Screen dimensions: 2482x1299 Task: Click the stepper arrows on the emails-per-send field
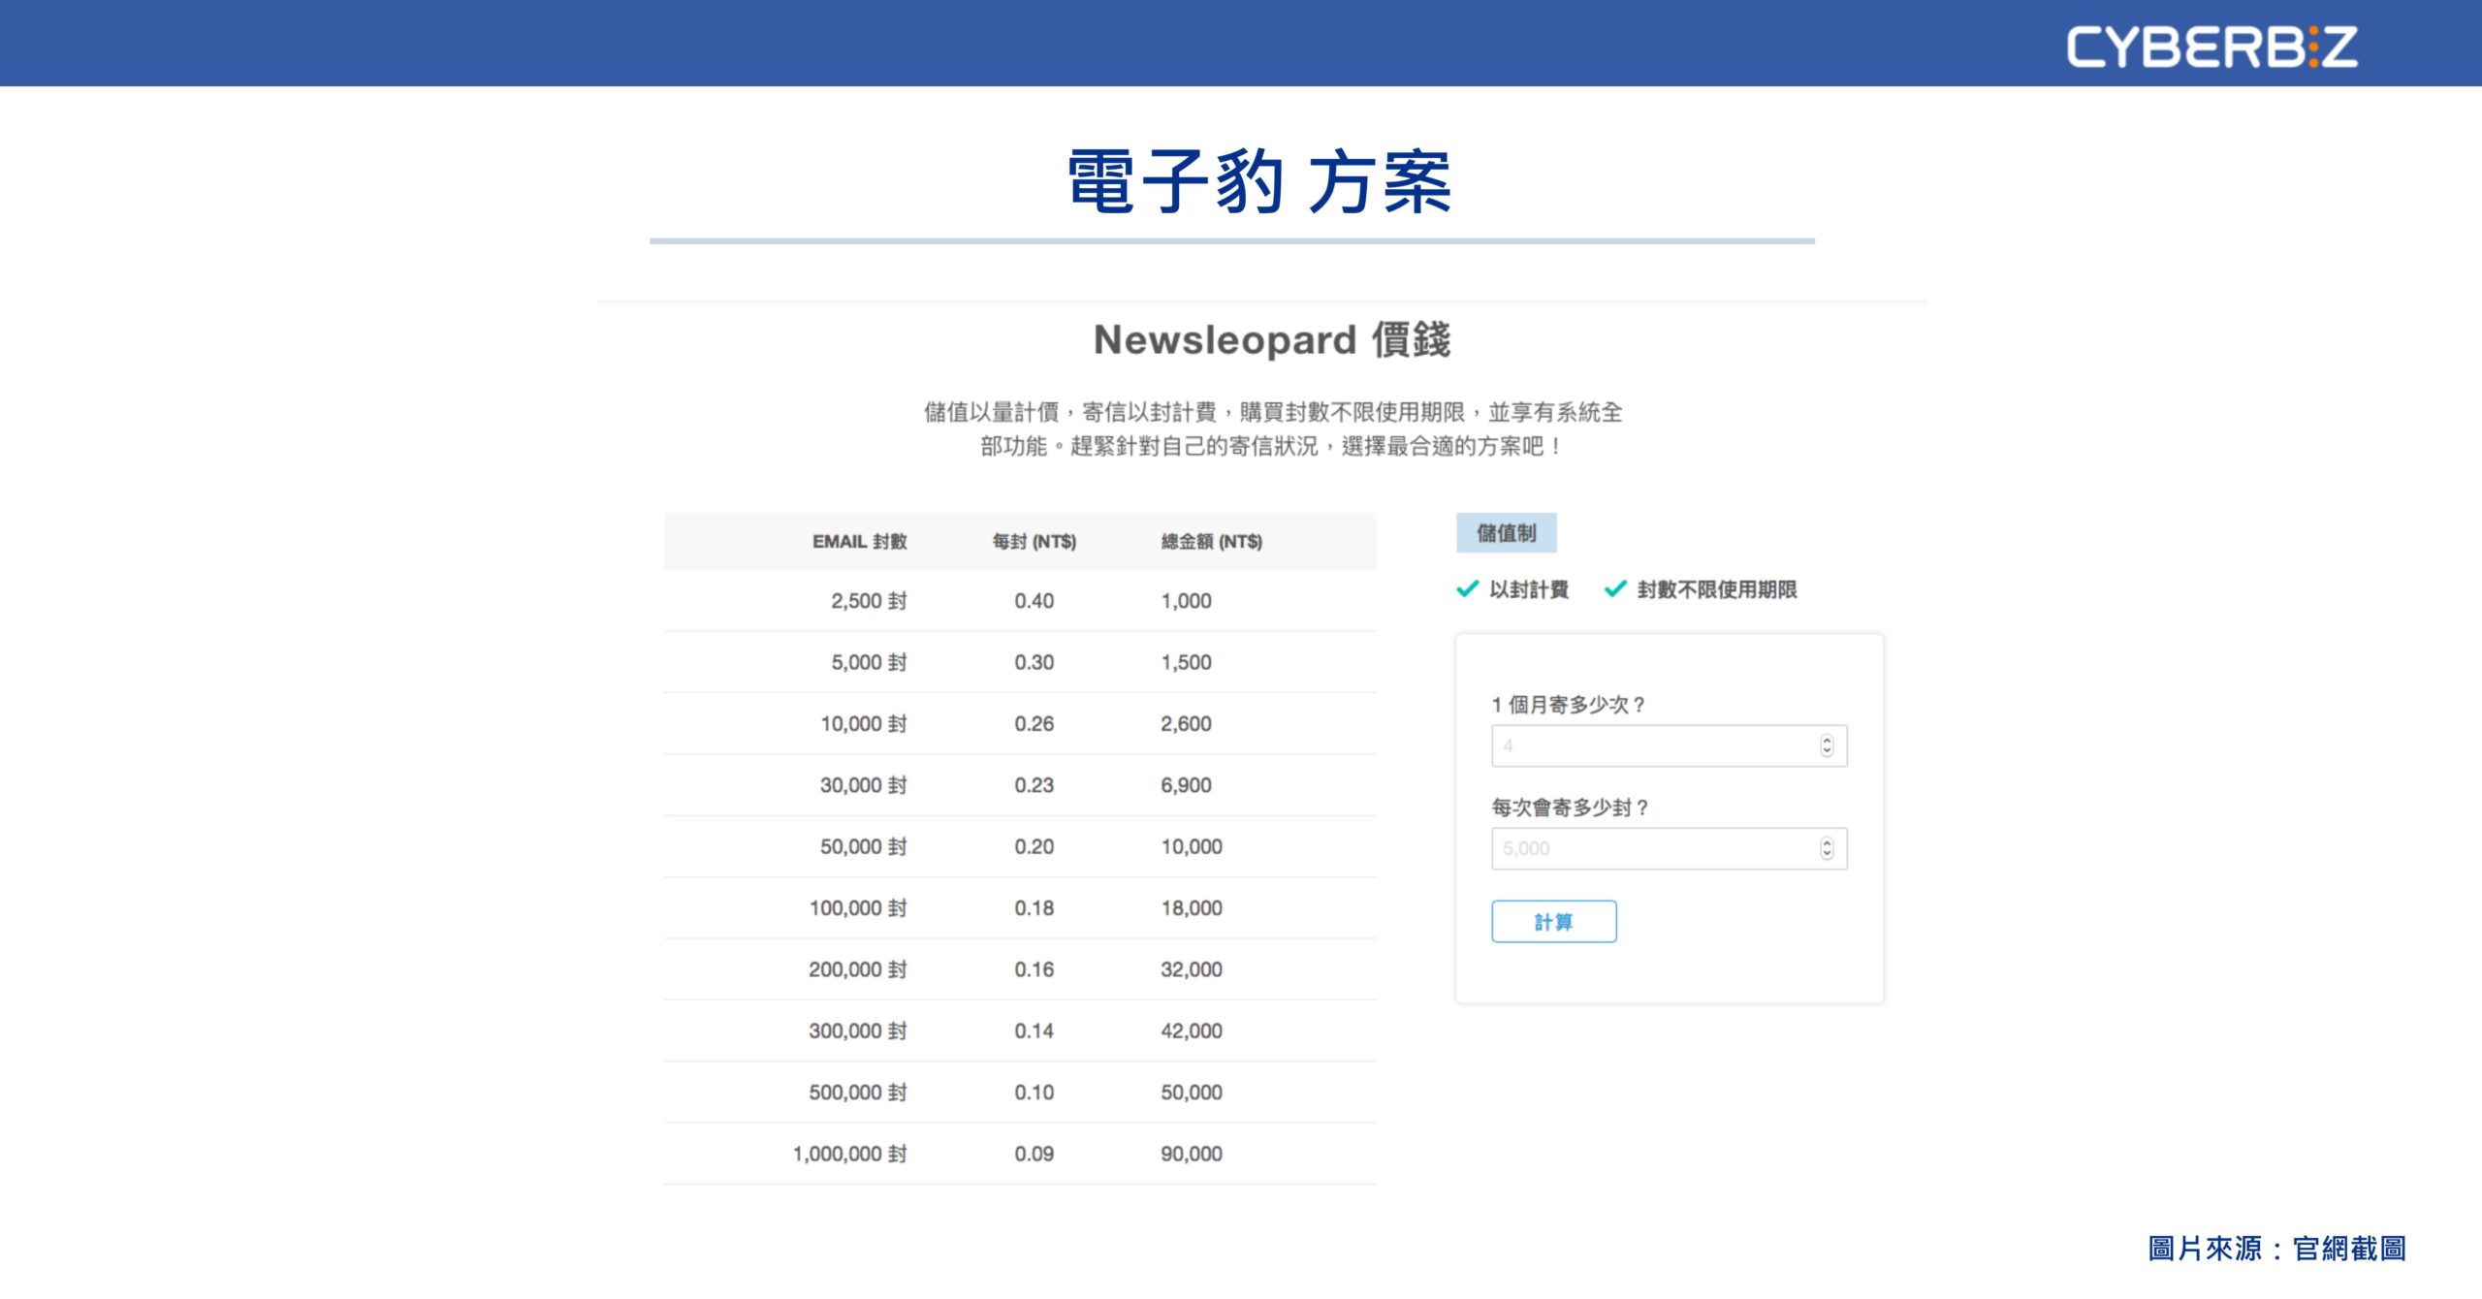click(x=1827, y=848)
